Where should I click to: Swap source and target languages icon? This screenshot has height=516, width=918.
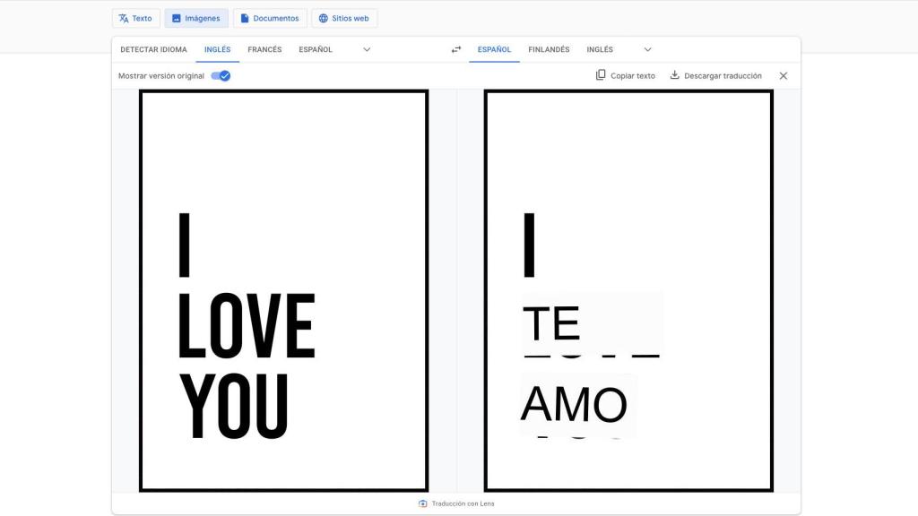[x=456, y=50]
